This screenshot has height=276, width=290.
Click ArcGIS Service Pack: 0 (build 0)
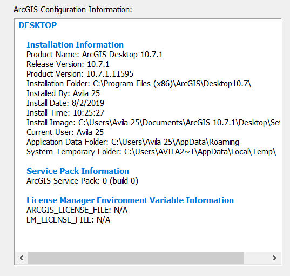[x=82, y=181]
